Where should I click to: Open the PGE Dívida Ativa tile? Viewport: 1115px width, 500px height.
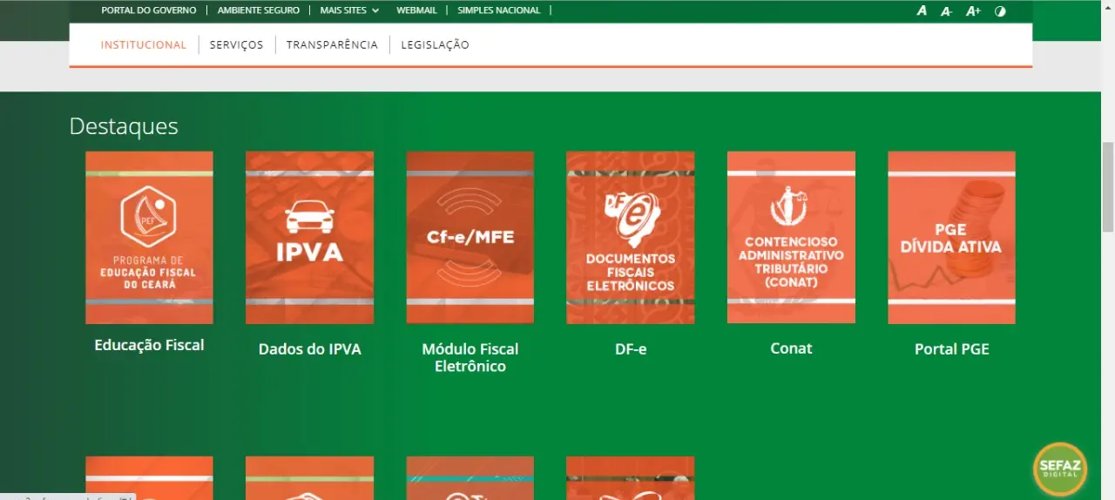pos(951,237)
